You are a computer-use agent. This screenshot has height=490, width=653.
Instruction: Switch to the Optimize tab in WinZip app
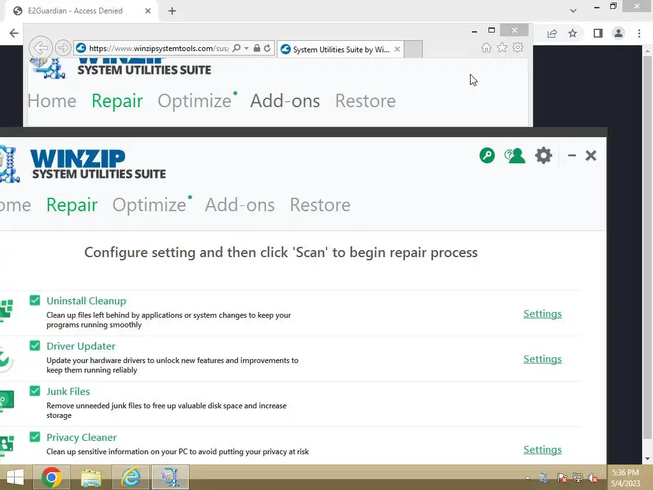[149, 205]
